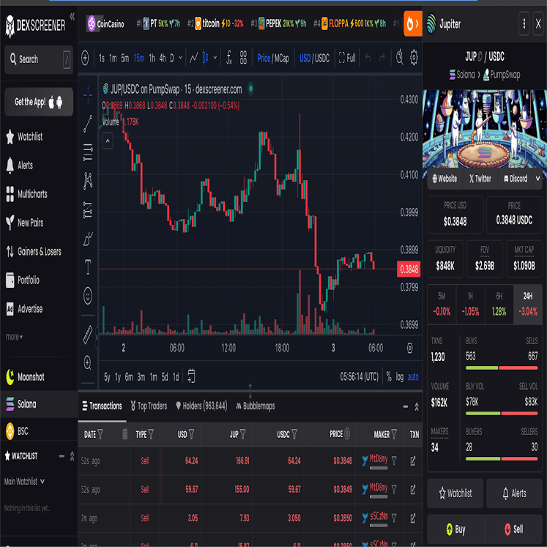
Task: Filter by maker on 59.67 row
Action: coord(394,489)
